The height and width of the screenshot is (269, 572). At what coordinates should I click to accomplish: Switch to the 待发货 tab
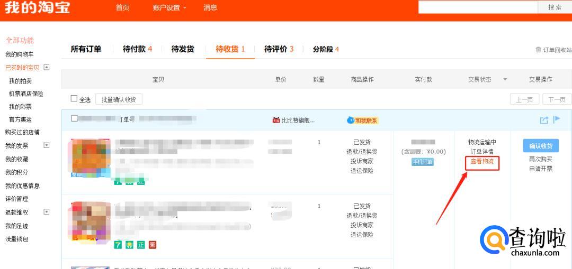[x=183, y=49]
